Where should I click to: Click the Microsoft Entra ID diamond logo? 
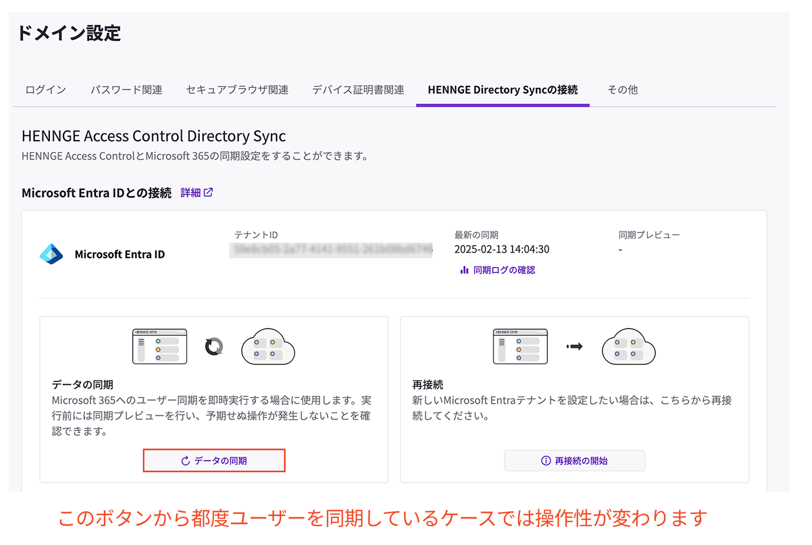pyautogui.click(x=51, y=254)
